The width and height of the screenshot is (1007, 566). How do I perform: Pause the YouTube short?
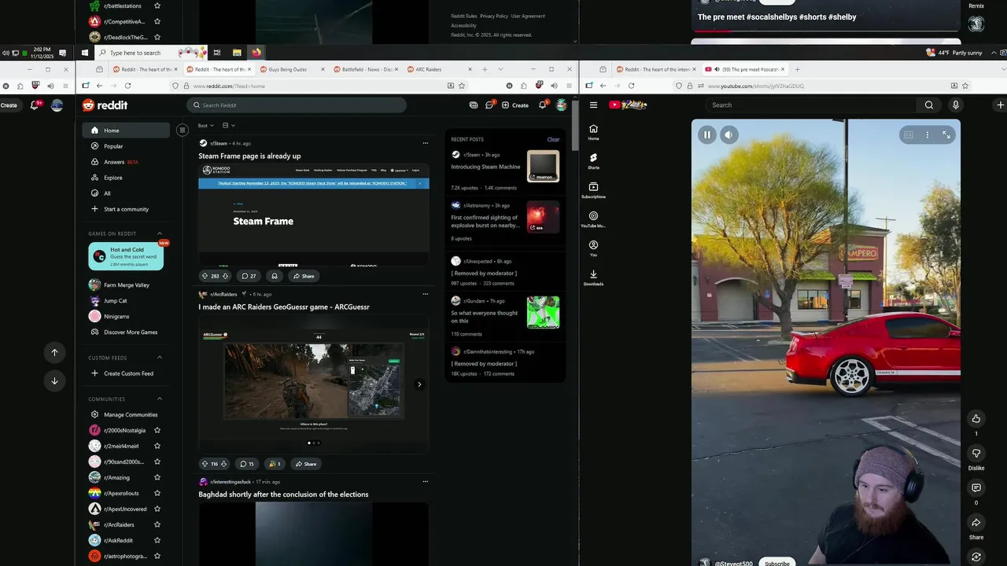pyautogui.click(x=706, y=134)
